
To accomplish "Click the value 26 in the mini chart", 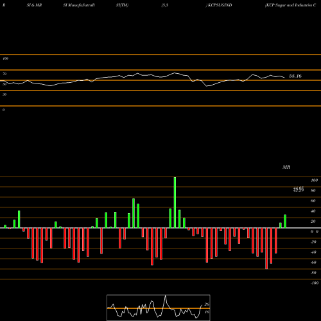I will [207, 304].
